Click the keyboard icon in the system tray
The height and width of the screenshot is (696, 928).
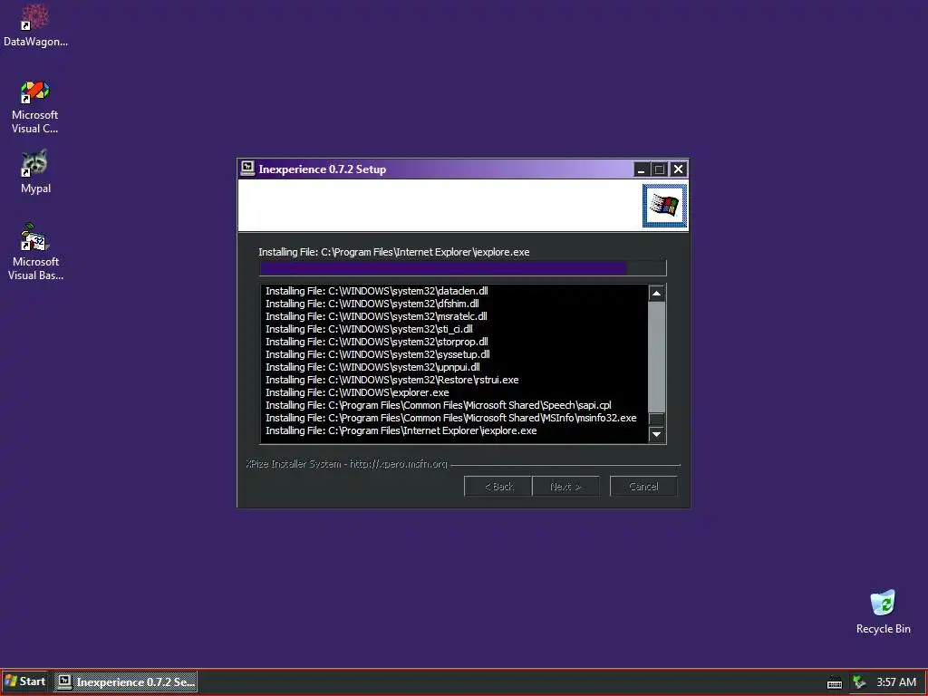pyautogui.click(x=835, y=681)
